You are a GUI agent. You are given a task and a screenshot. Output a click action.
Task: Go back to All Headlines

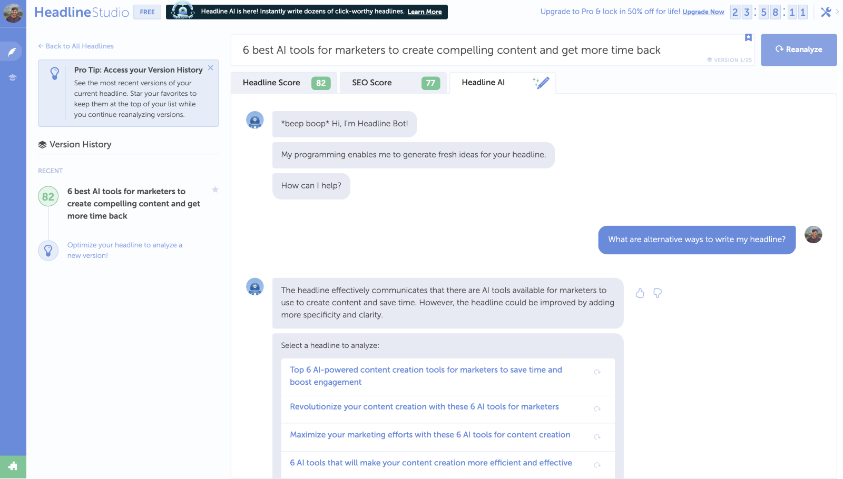(76, 46)
